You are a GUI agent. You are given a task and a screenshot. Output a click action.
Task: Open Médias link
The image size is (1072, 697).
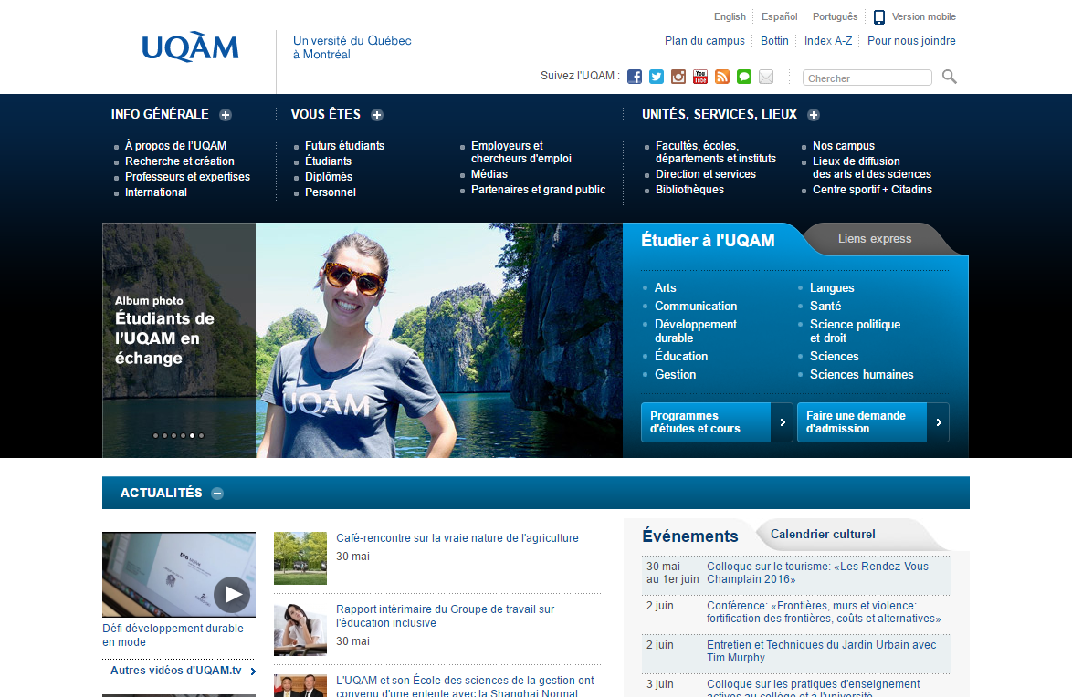(x=489, y=174)
